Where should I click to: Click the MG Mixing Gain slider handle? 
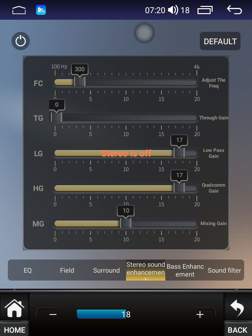(126, 223)
